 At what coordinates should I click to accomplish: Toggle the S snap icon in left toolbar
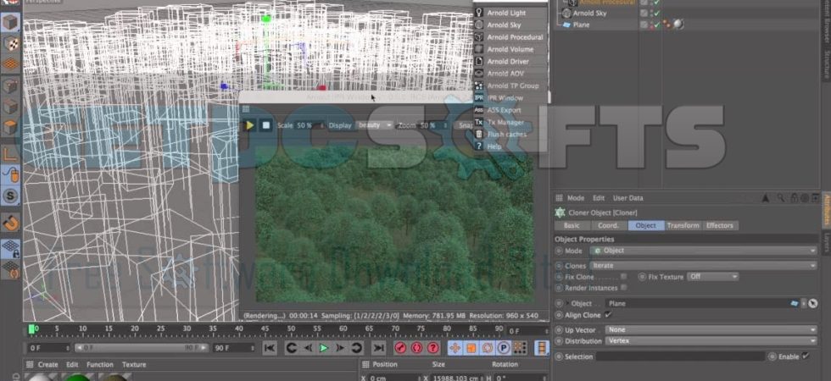(x=10, y=196)
